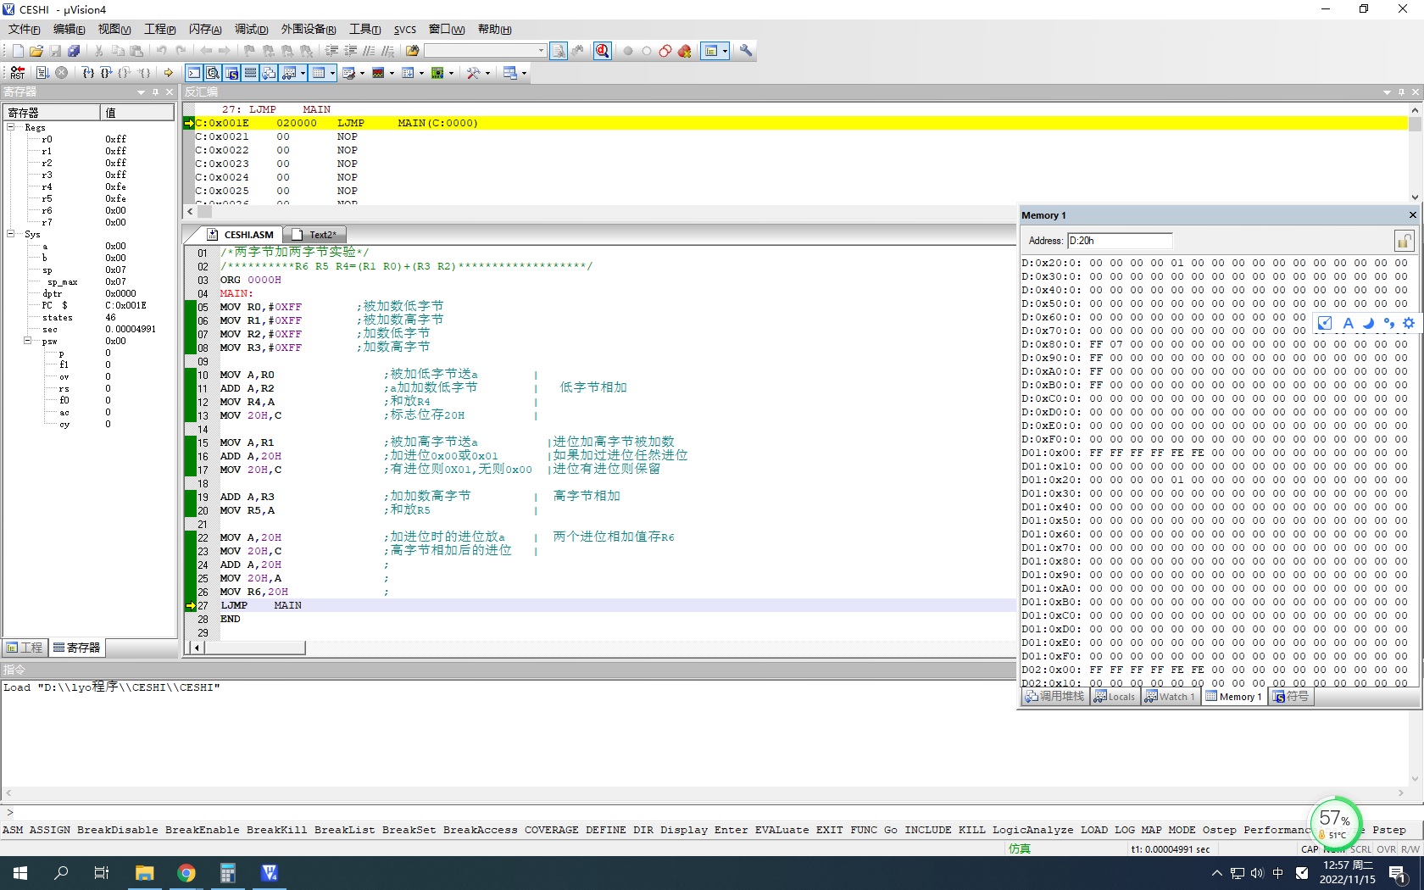Toggle Start/Stop Debug Session button
This screenshot has height=890, width=1424.
[x=603, y=51]
